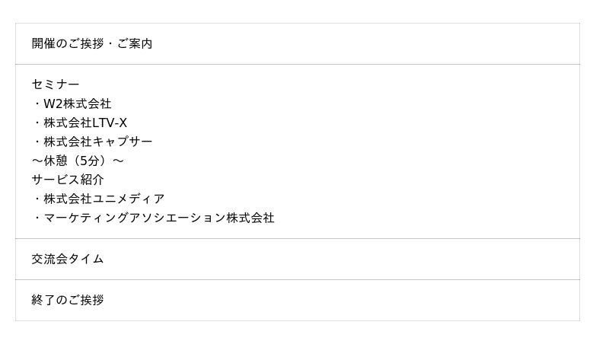The height and width of the screenshot is (344, 609).
Task: Click the W2 text in the seminar list
Action: click(x=53, y=104)
